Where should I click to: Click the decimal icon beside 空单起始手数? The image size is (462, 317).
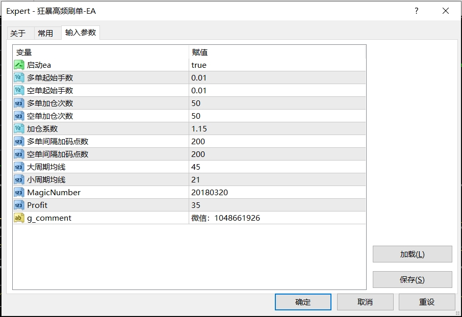point(19,91)
